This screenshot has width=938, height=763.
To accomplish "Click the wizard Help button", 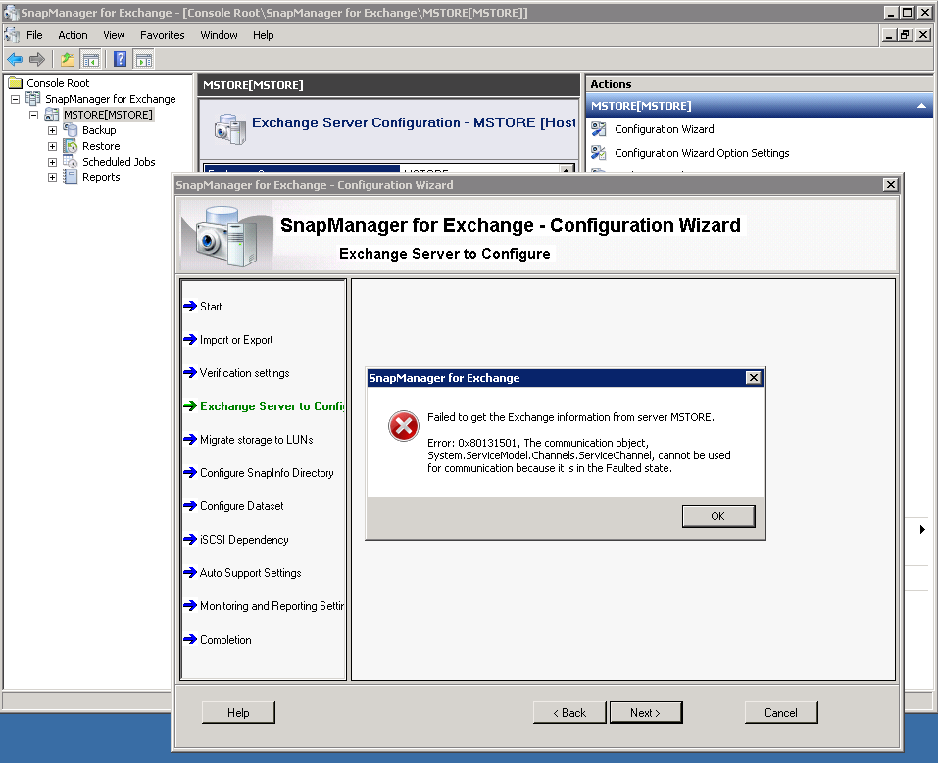I will coord(238,713).
